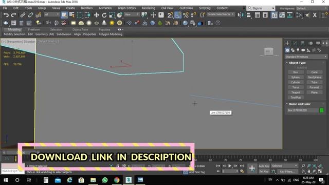Open the Selected key filter dropdown

coord(284,166)
